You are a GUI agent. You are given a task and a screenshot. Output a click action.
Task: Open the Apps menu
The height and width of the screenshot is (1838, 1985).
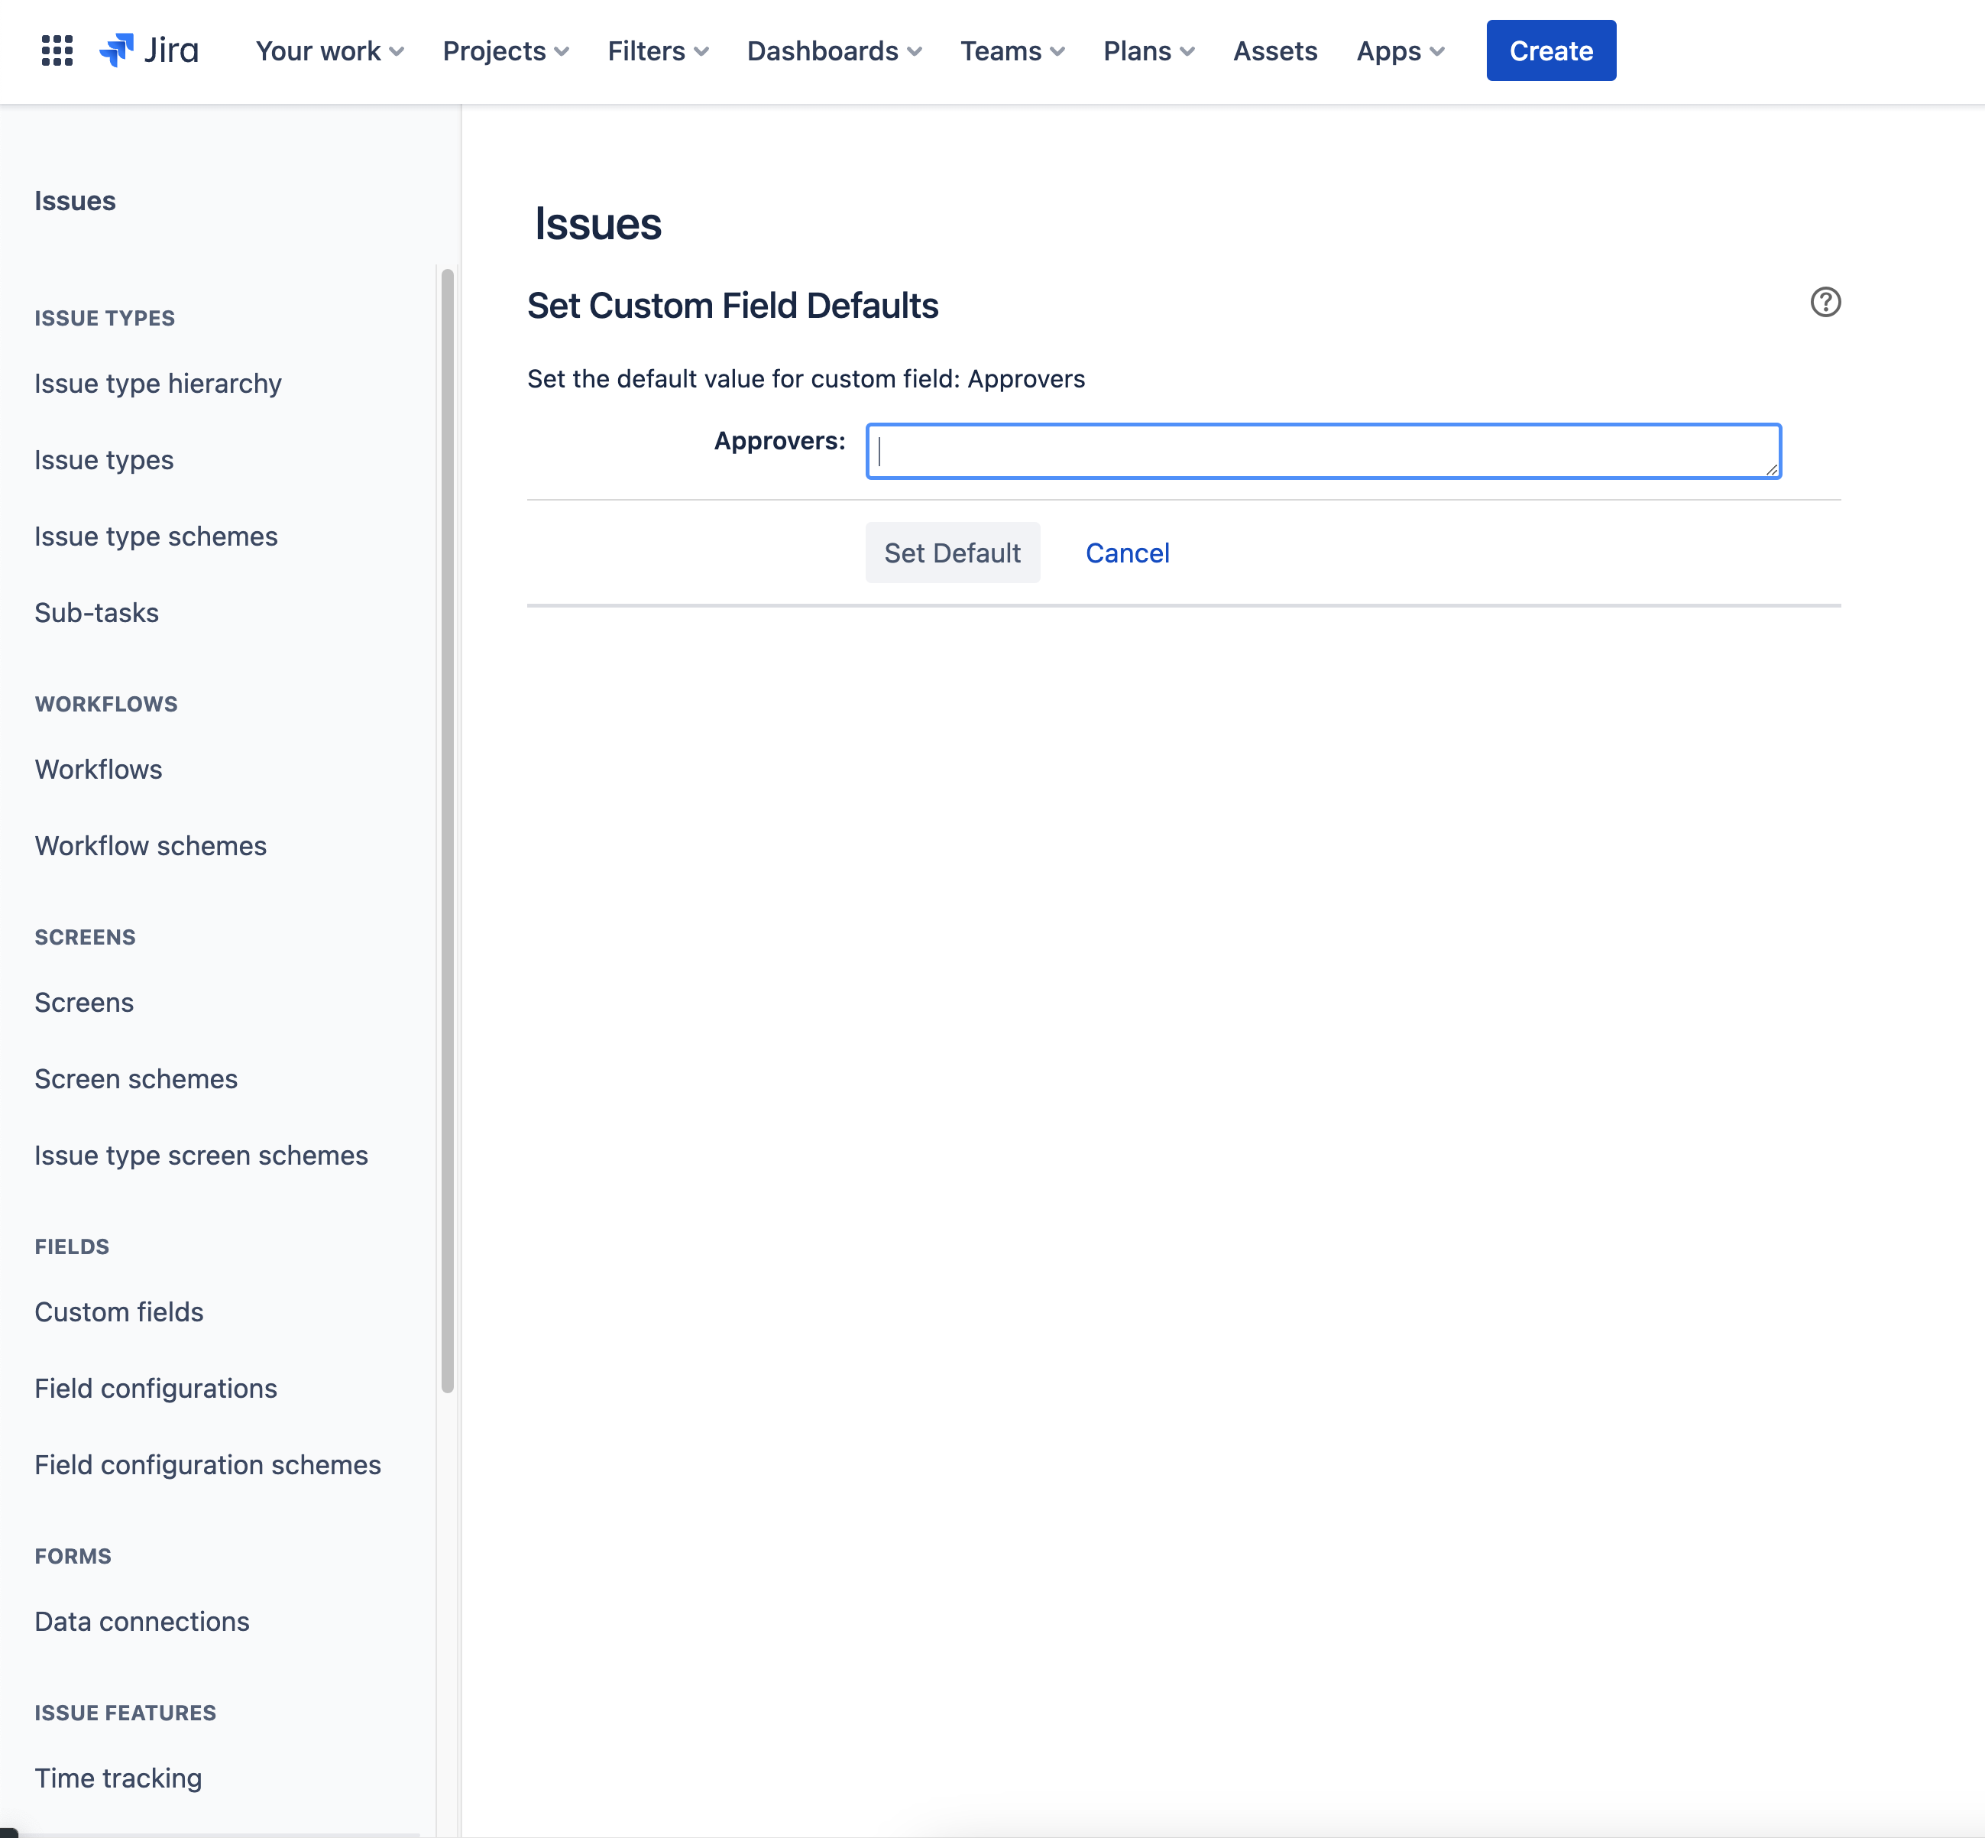(x=1399, y=50)
